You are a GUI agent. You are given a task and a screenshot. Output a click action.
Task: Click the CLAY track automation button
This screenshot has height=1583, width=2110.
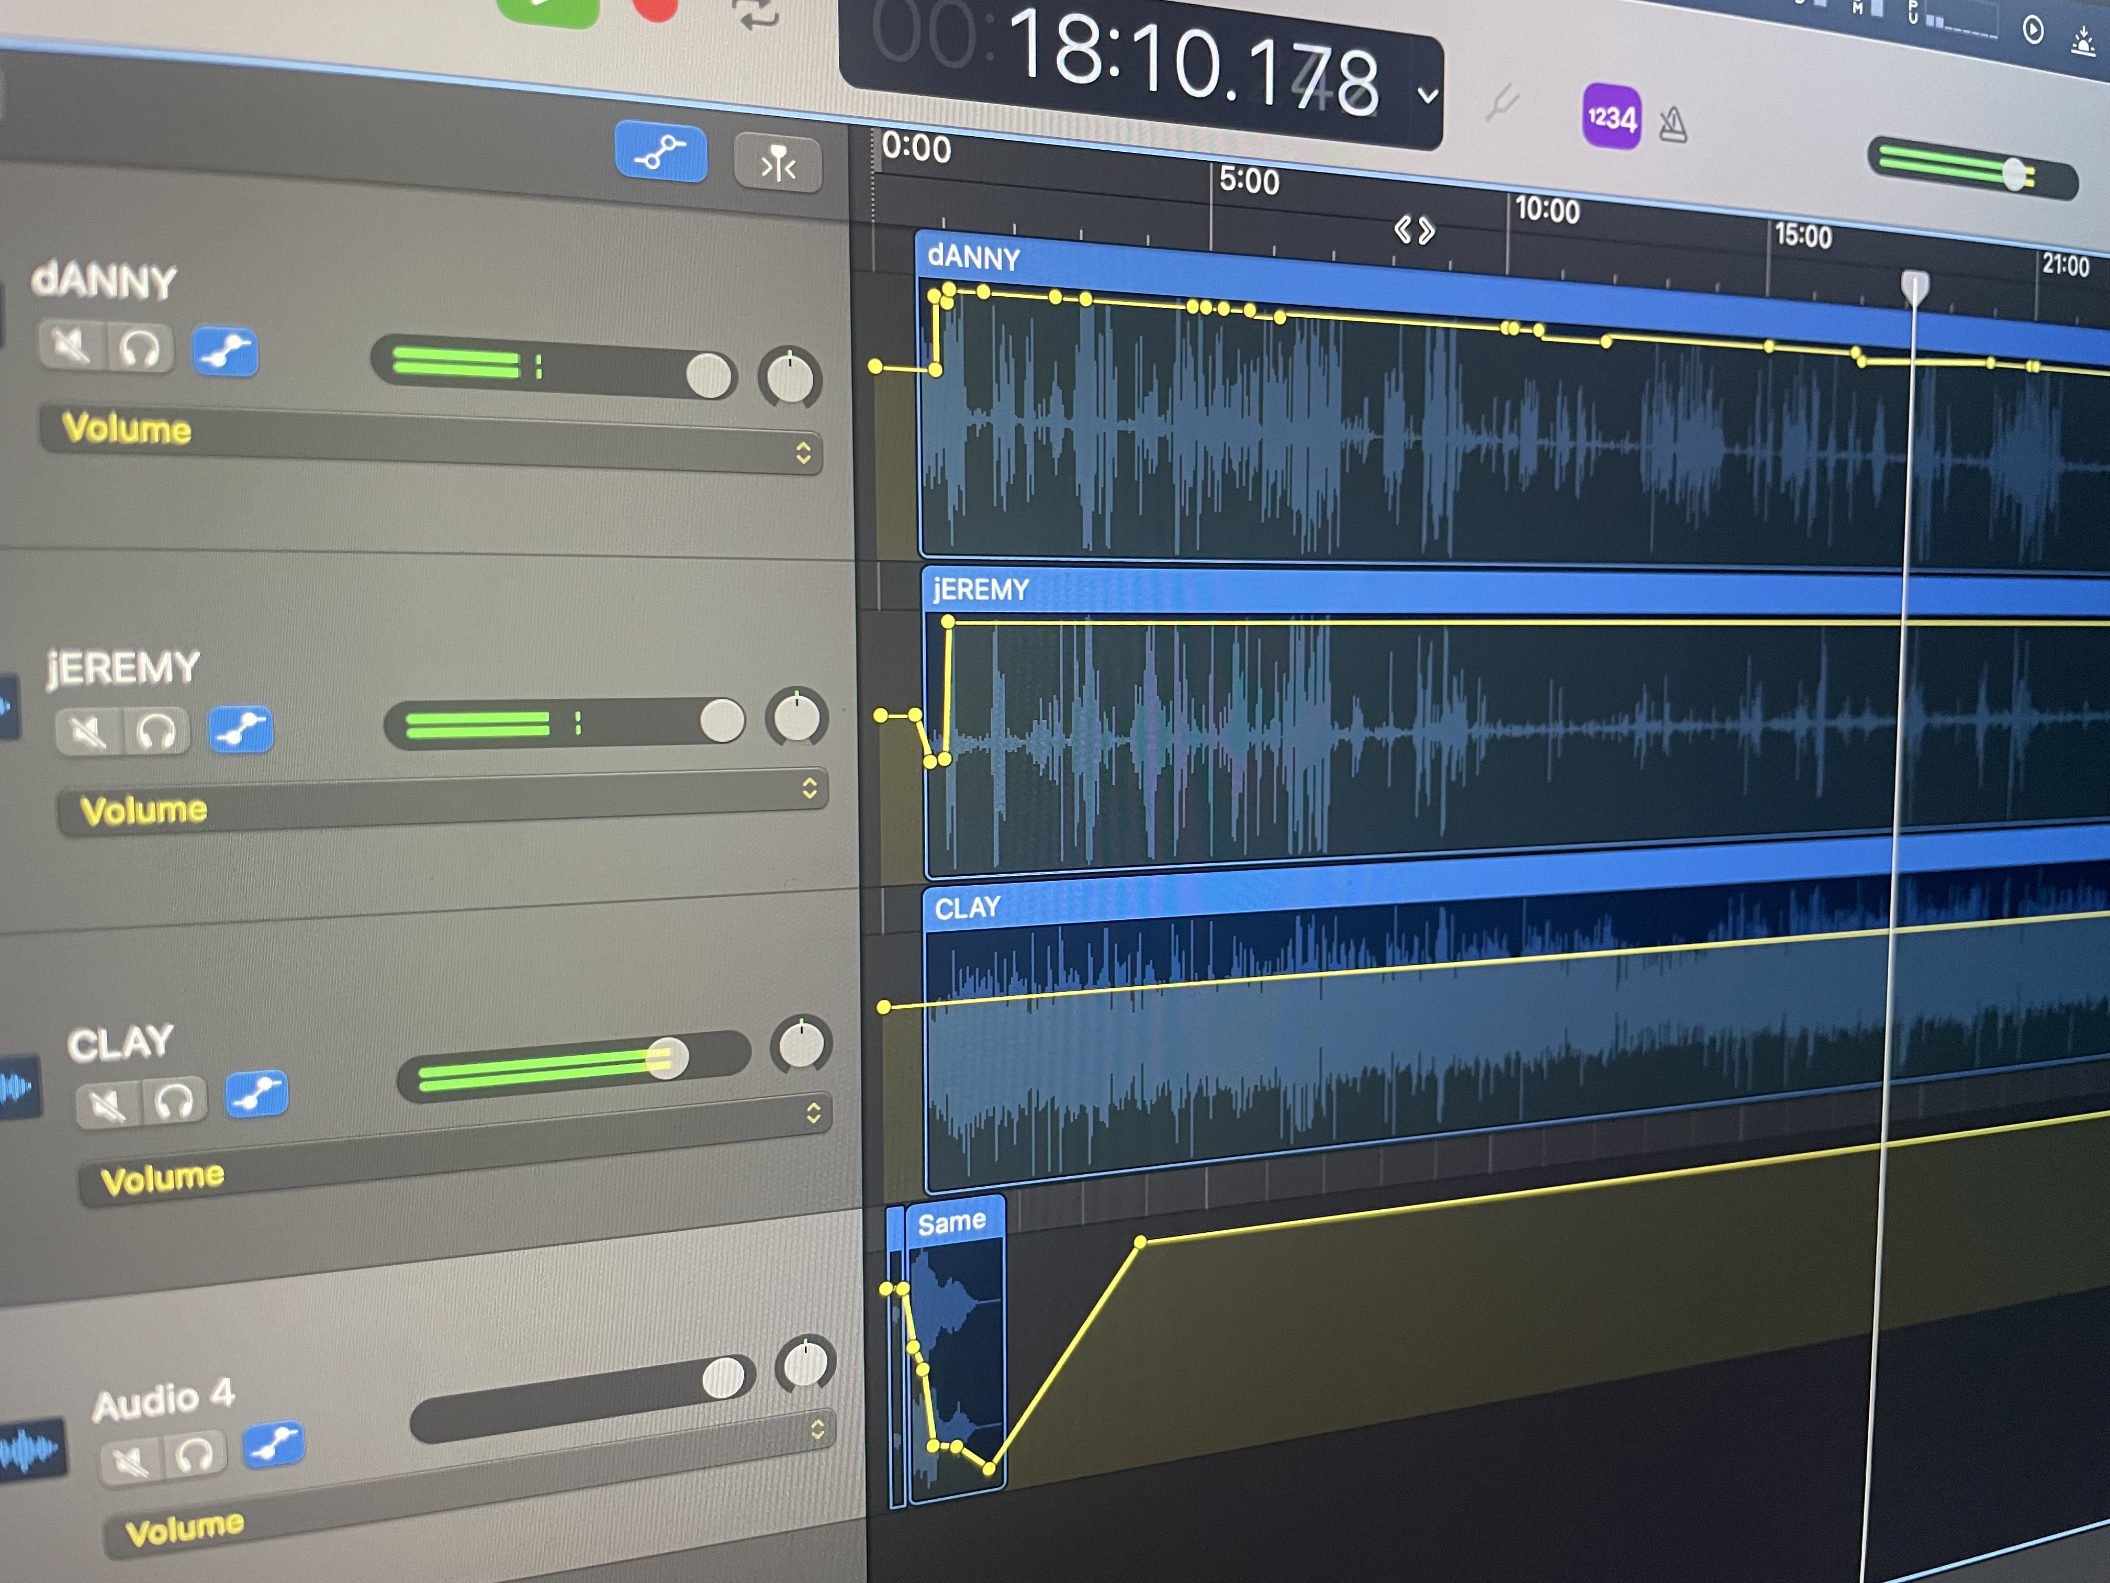tap(256, 1095)
